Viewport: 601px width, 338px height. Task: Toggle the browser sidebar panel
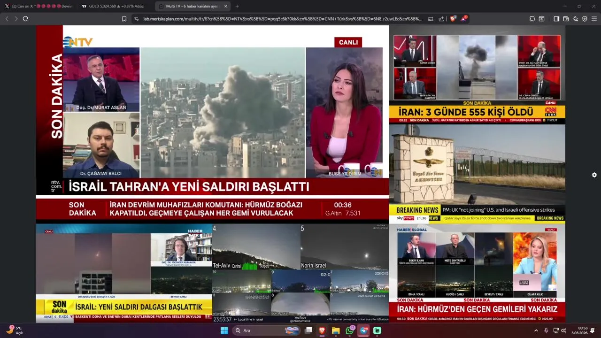pyautogui.click(x=556, y=19)
